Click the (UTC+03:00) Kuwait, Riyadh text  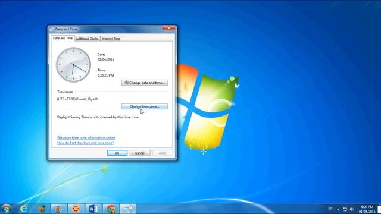pos(77,99)
